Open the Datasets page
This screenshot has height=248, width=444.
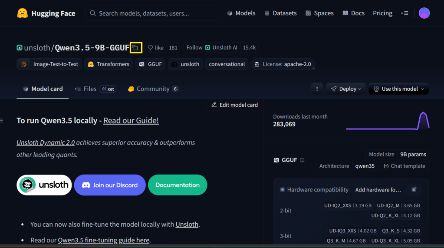tap(281, 13)
